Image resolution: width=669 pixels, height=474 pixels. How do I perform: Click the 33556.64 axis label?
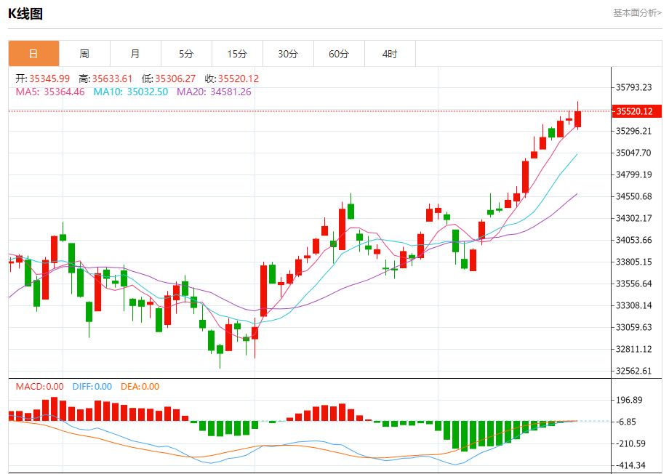(x=633, y=284)
